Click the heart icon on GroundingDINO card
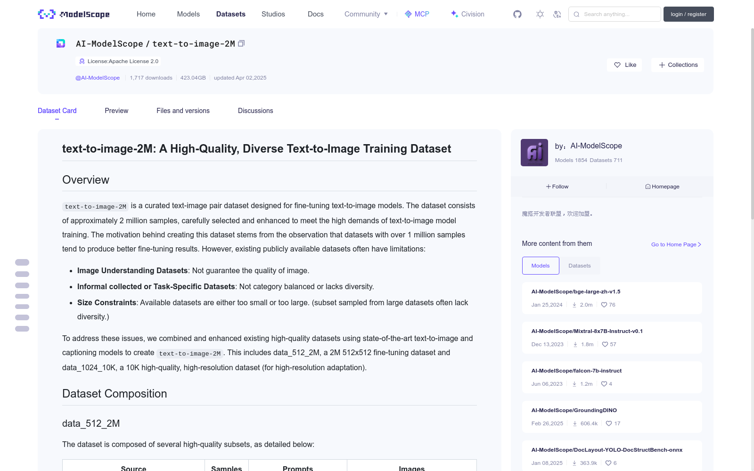754x471 pixels. pos(609,423)
